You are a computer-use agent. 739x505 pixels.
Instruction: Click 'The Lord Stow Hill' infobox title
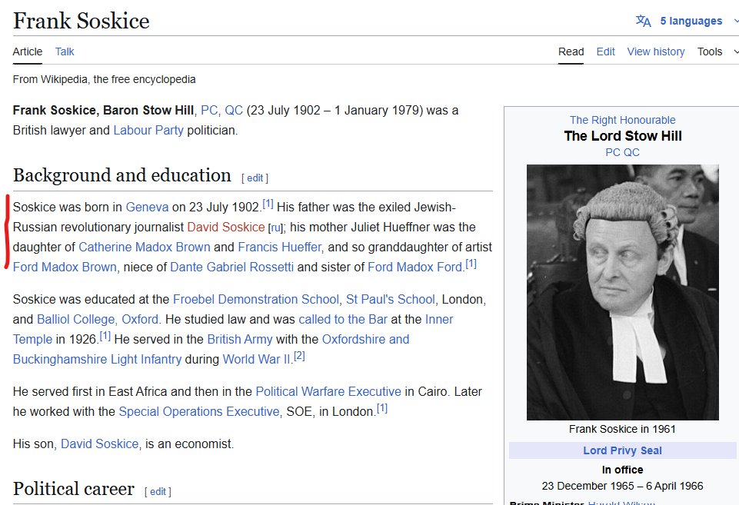click(623, 136)
